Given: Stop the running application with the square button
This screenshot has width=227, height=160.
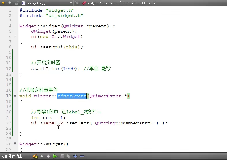Looking at the screenshot, I should click(x=62, y=156).
